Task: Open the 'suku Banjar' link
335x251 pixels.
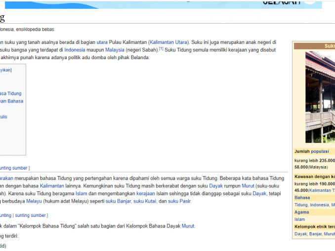Action: pos(118,201)
